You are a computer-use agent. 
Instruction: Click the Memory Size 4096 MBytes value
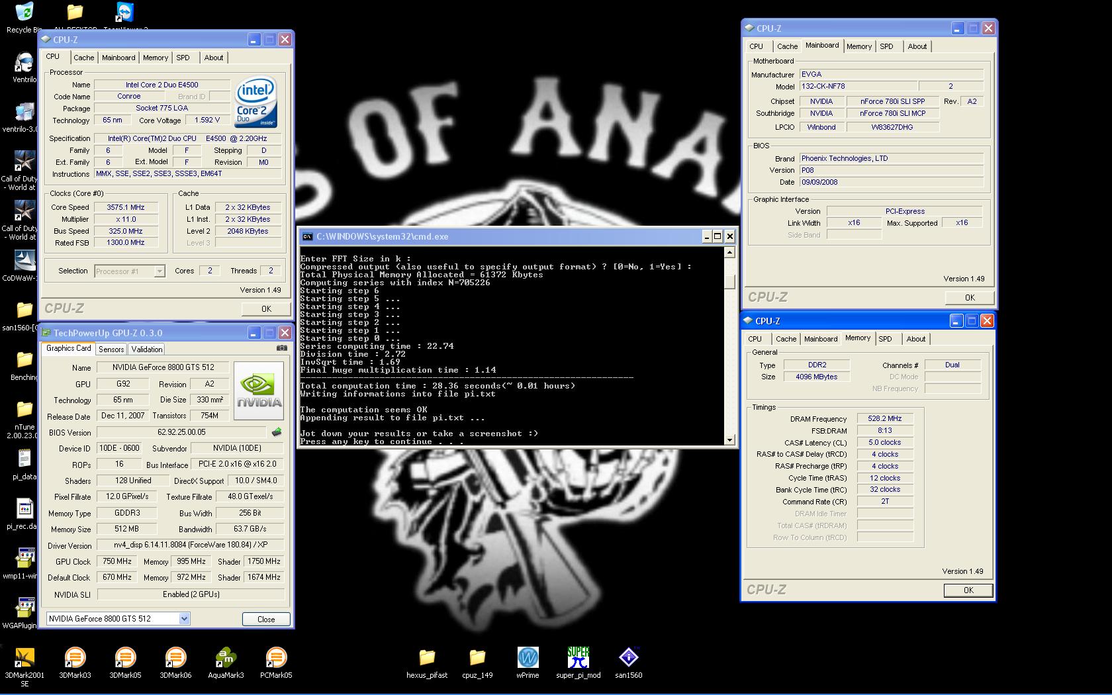[817, 377]
